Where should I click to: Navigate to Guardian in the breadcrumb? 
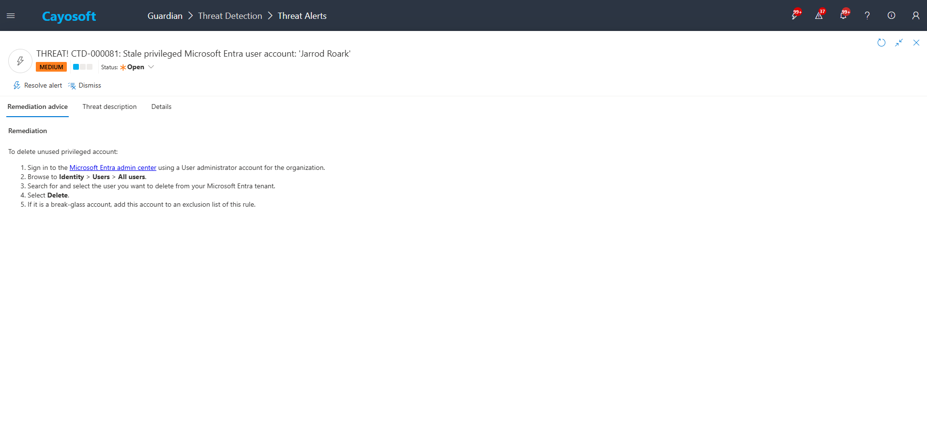tap(165, 16)
